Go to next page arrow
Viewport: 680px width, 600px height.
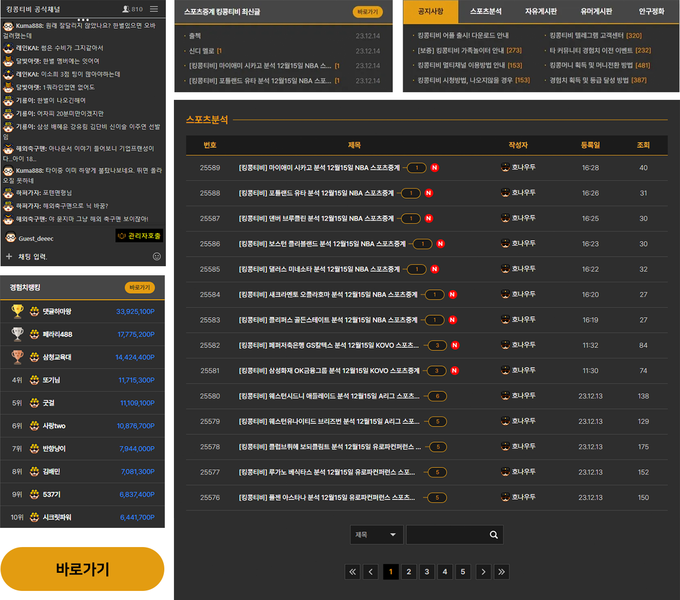tap(483, 572)
